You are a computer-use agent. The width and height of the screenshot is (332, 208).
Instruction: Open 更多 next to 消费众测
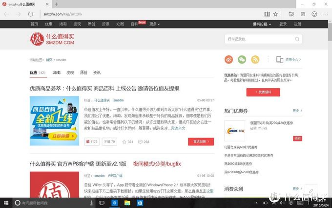pos(297,188)
